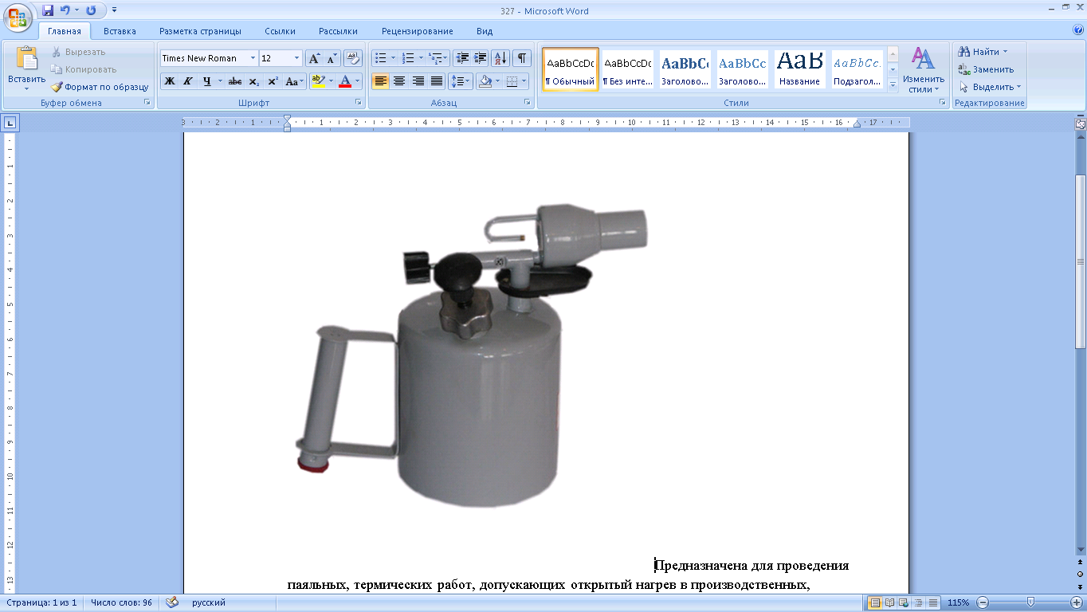
Task: Apply paragraph shading fill
Action: 485,81
